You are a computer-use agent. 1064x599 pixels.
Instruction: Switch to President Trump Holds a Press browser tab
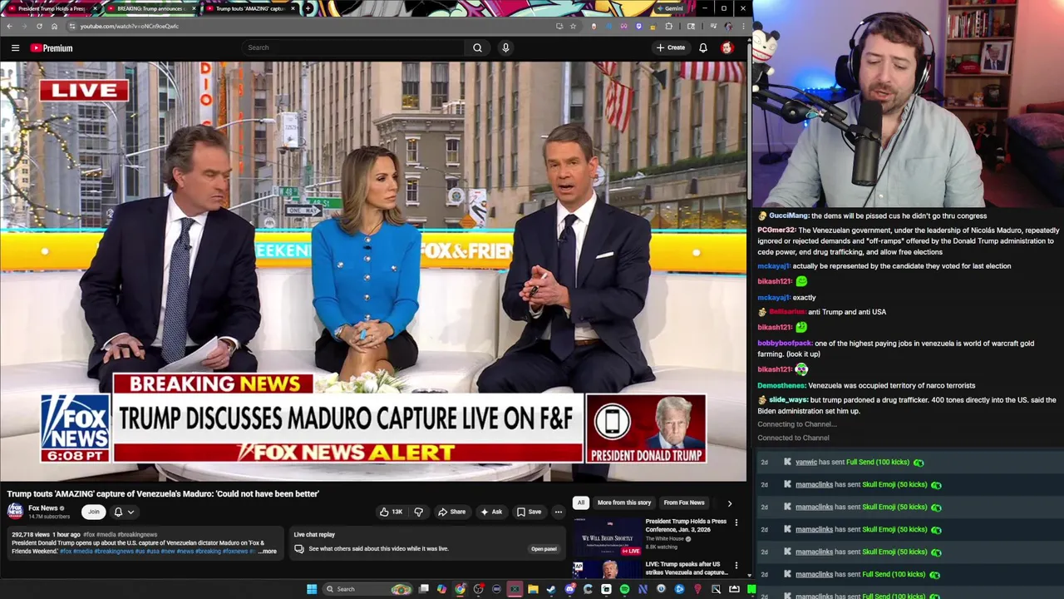pyautogui.click(x=50, y=8)
